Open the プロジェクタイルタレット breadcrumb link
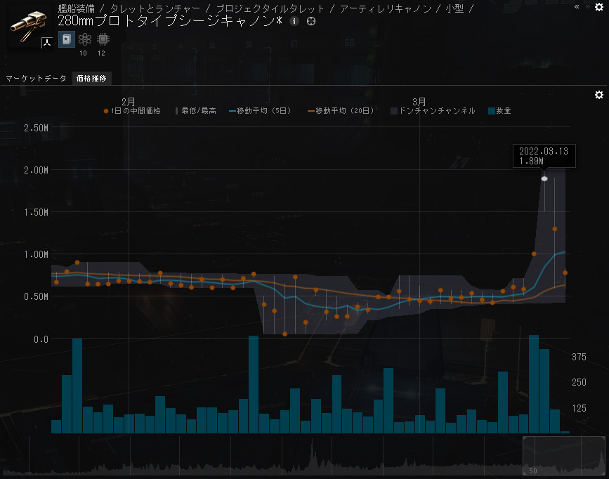Image resolution: width=609 pixels, height=479 pixels. [x=270, y=8]
